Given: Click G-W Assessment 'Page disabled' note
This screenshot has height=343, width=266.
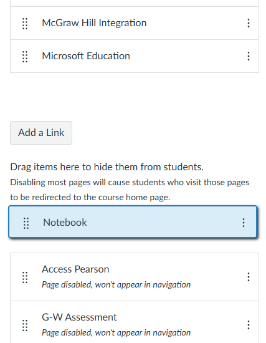Looking at the screenshot, I should click(x=116, y=333).
